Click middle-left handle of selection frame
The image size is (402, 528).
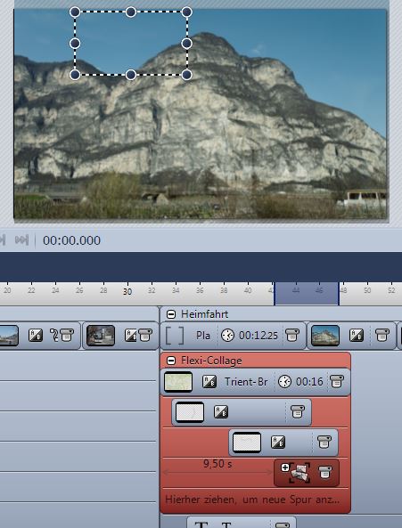(75, 44)
